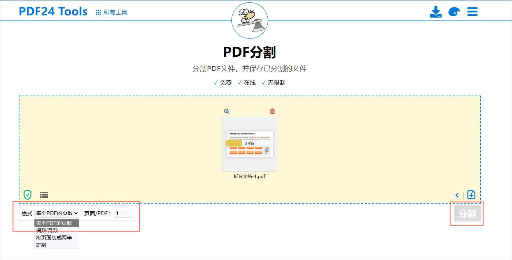This screenshot has height=260, width=512.
Task: Switch to list view icon
Action: (x=44, y=194)
